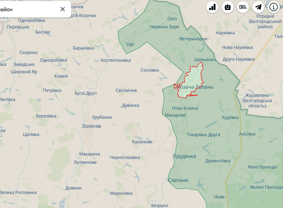Click the Прудянка town label

point(184,156)
